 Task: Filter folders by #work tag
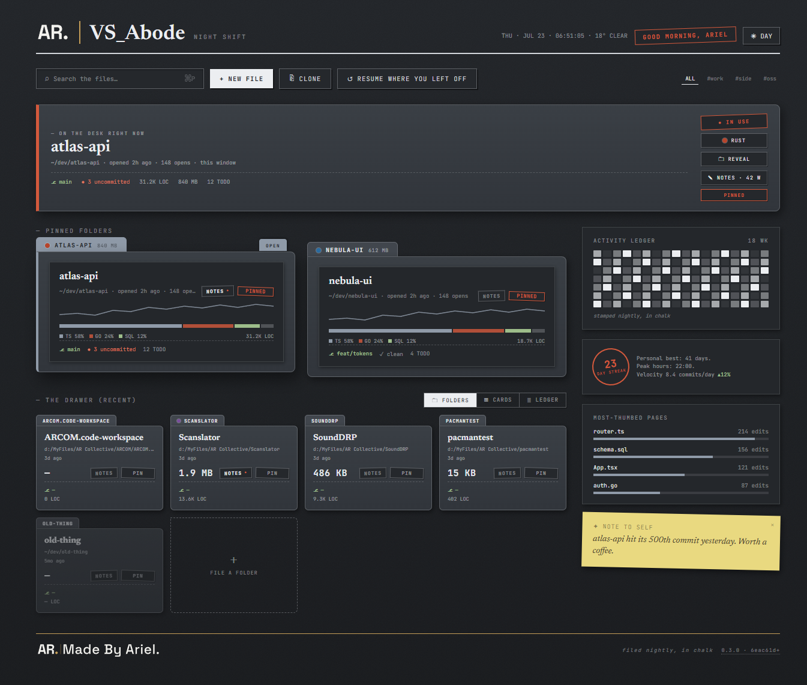pos(715,79)
